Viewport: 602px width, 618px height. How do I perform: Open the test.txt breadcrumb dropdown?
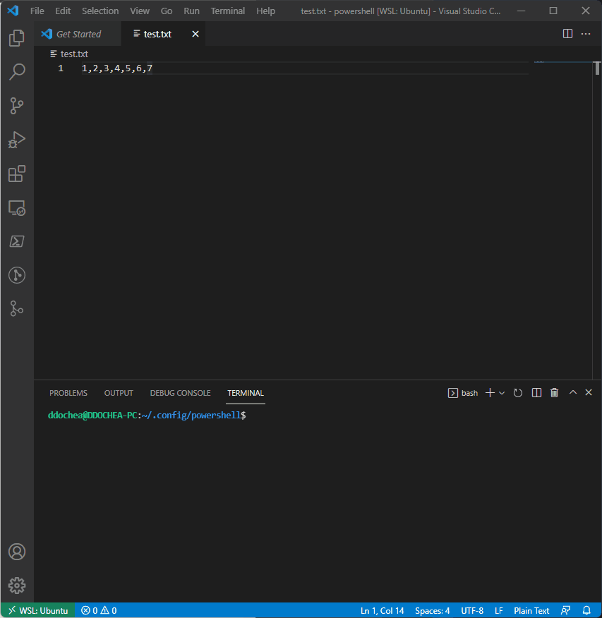click(x=73, y=54)
